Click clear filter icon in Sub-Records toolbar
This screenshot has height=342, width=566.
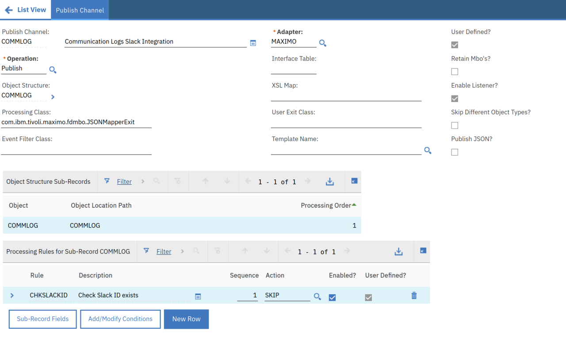click(178, 181)
